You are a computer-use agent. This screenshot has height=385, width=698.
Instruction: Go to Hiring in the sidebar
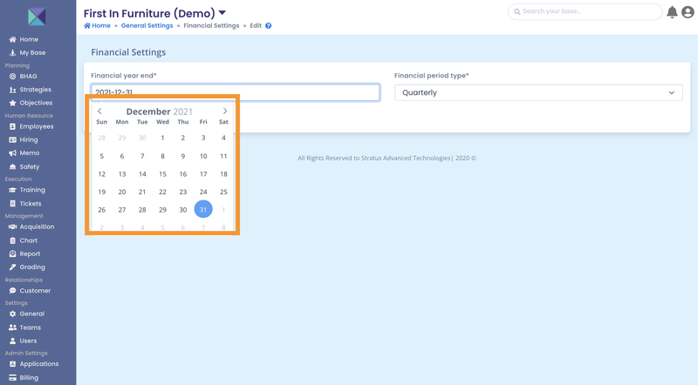28,139
